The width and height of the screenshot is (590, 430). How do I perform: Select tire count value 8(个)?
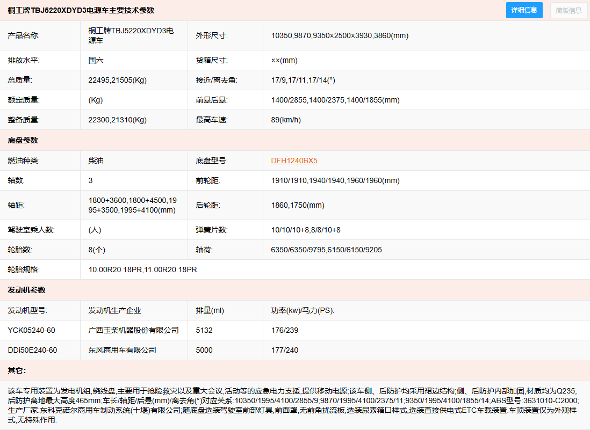[97, 250]
